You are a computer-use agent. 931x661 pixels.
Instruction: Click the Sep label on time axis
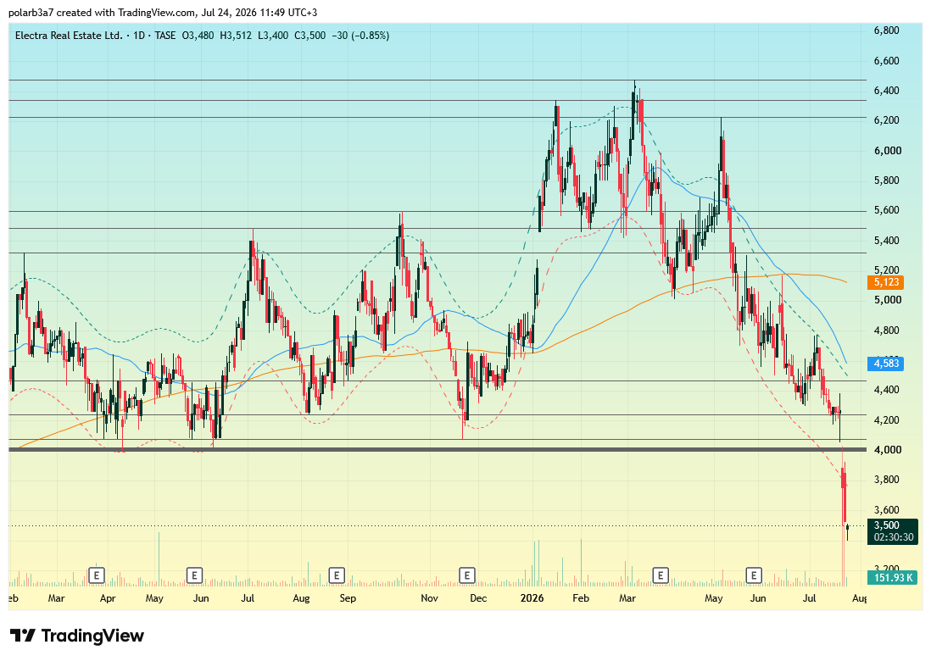click(348, 598)
